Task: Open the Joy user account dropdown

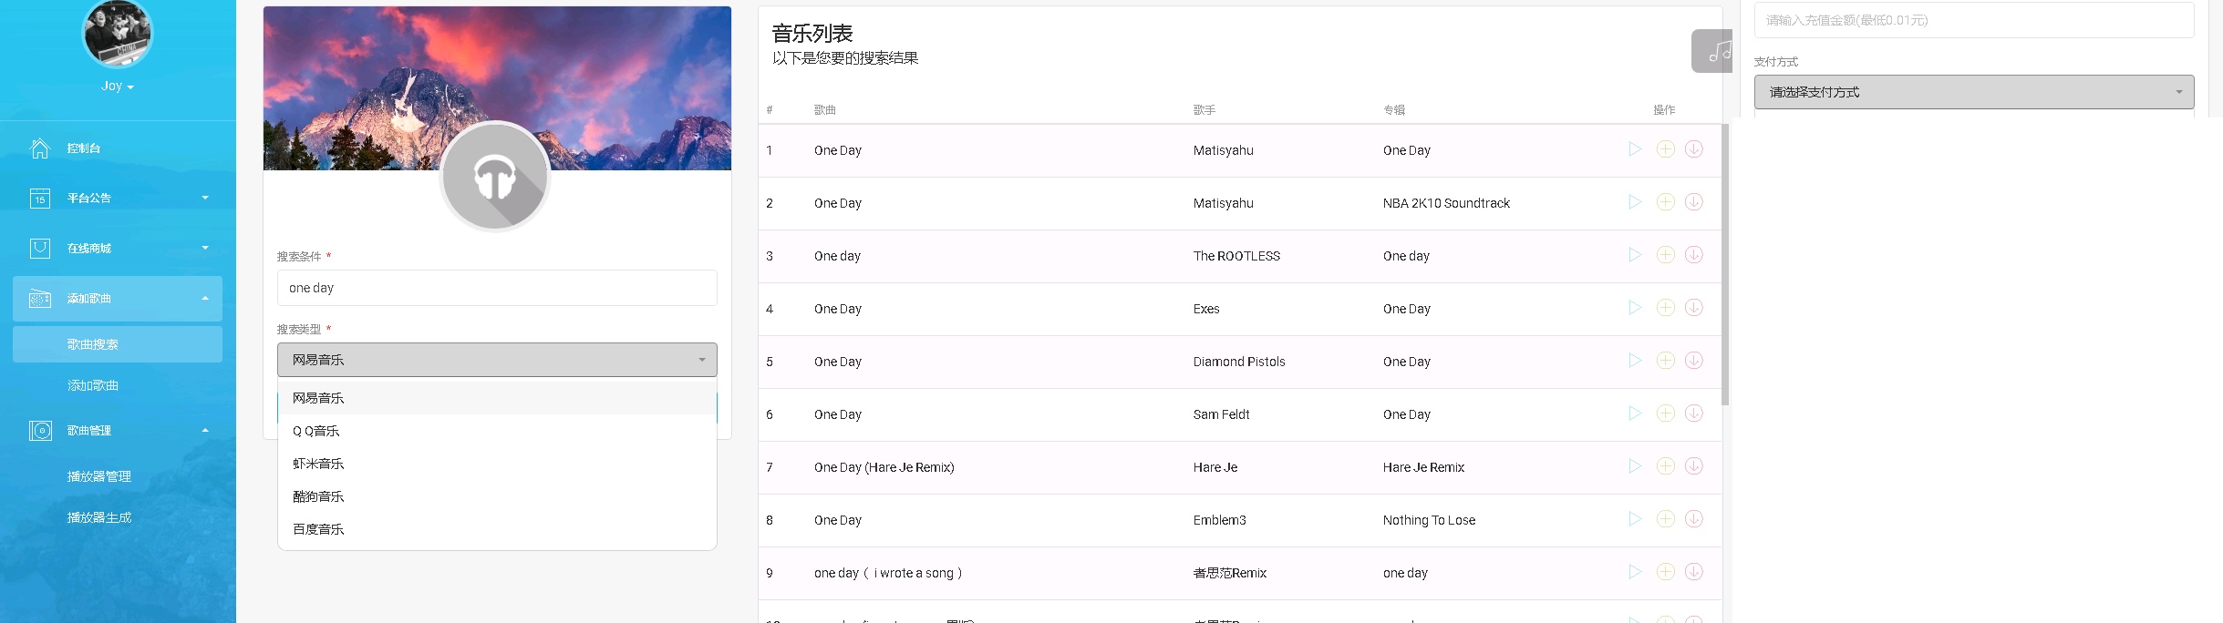Action: (x=117, y=86)
